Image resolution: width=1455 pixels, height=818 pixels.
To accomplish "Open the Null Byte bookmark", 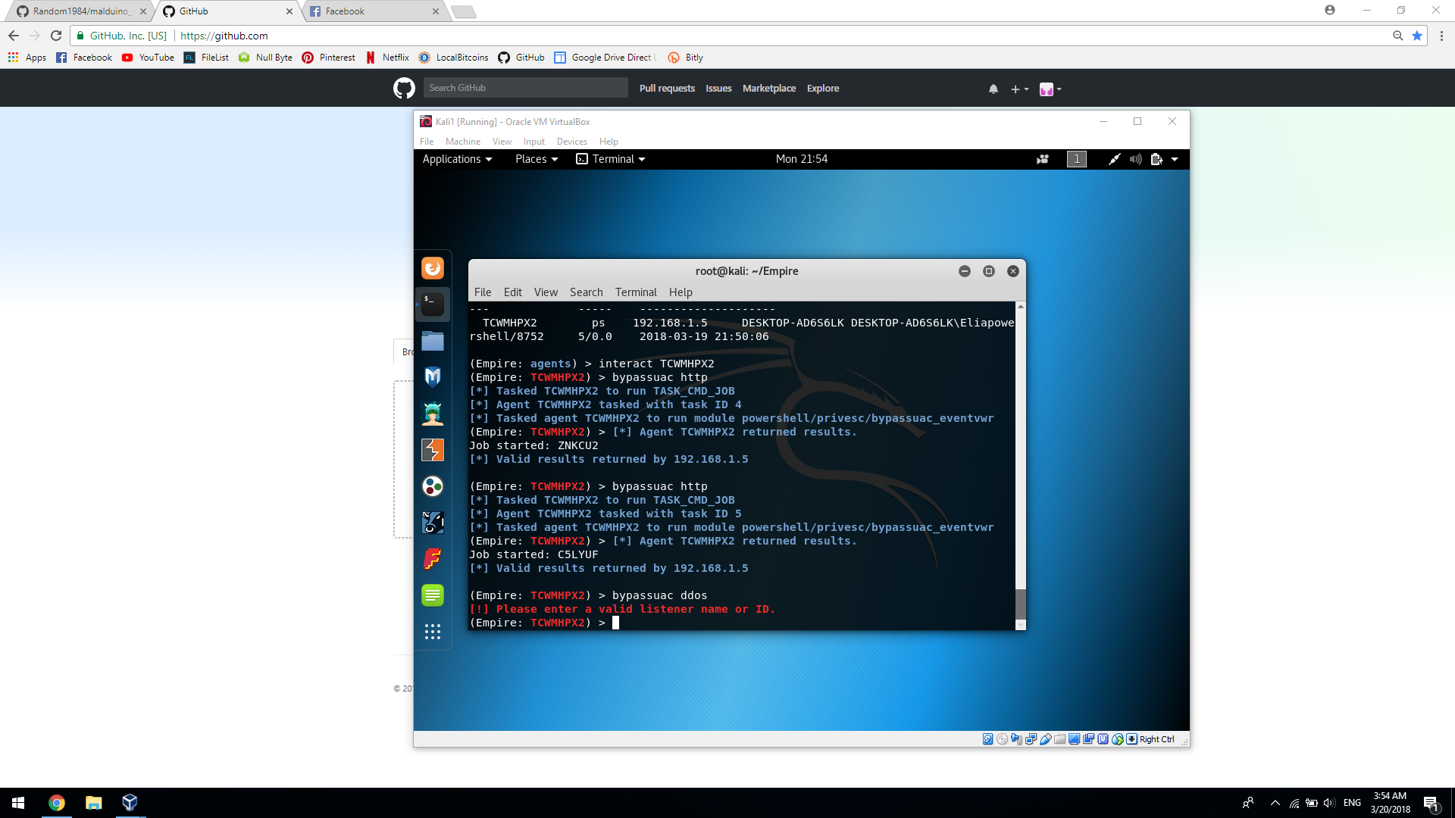I will coord(273,57).
